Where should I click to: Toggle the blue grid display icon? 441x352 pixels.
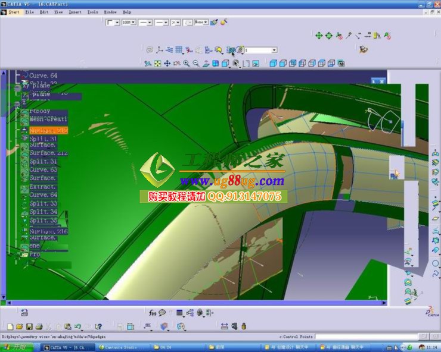(x=179, y=50)
